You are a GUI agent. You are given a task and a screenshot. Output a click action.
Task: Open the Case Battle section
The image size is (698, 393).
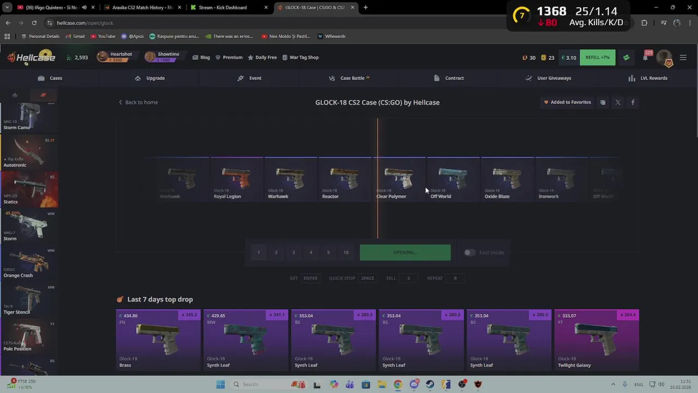coord(349,78)
